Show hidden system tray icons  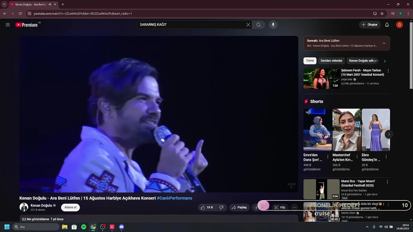[x=367, y=227]
